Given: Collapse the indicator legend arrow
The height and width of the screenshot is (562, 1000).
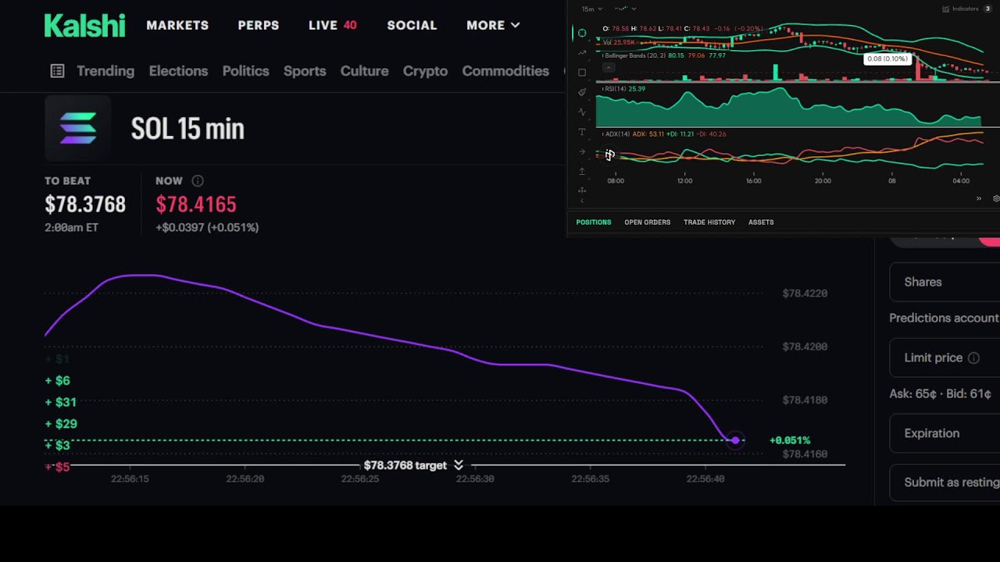Looking at the screenshot, I should [x=609, y=68].
